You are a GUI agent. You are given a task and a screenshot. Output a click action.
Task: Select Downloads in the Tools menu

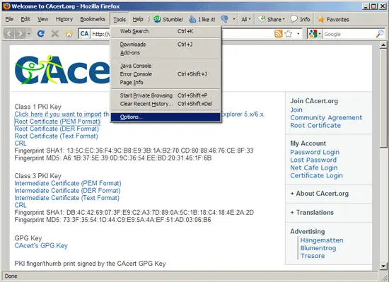point(166,45)
